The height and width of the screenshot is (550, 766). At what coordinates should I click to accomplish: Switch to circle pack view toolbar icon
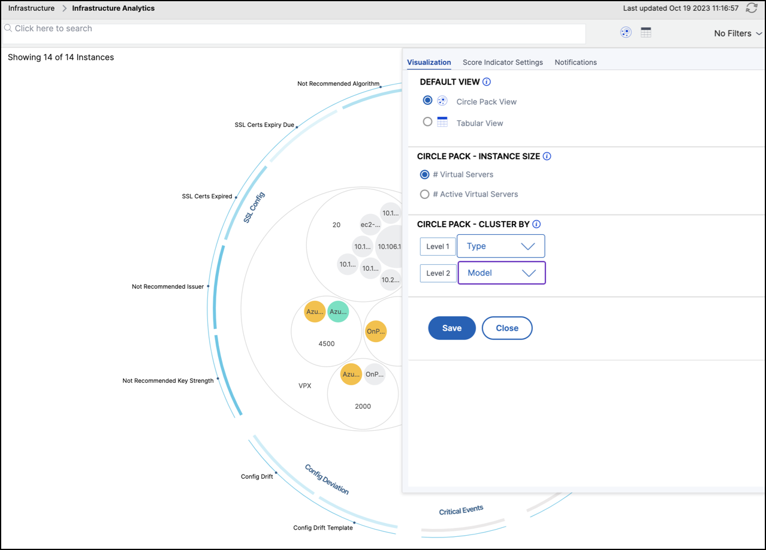point(626,33)
